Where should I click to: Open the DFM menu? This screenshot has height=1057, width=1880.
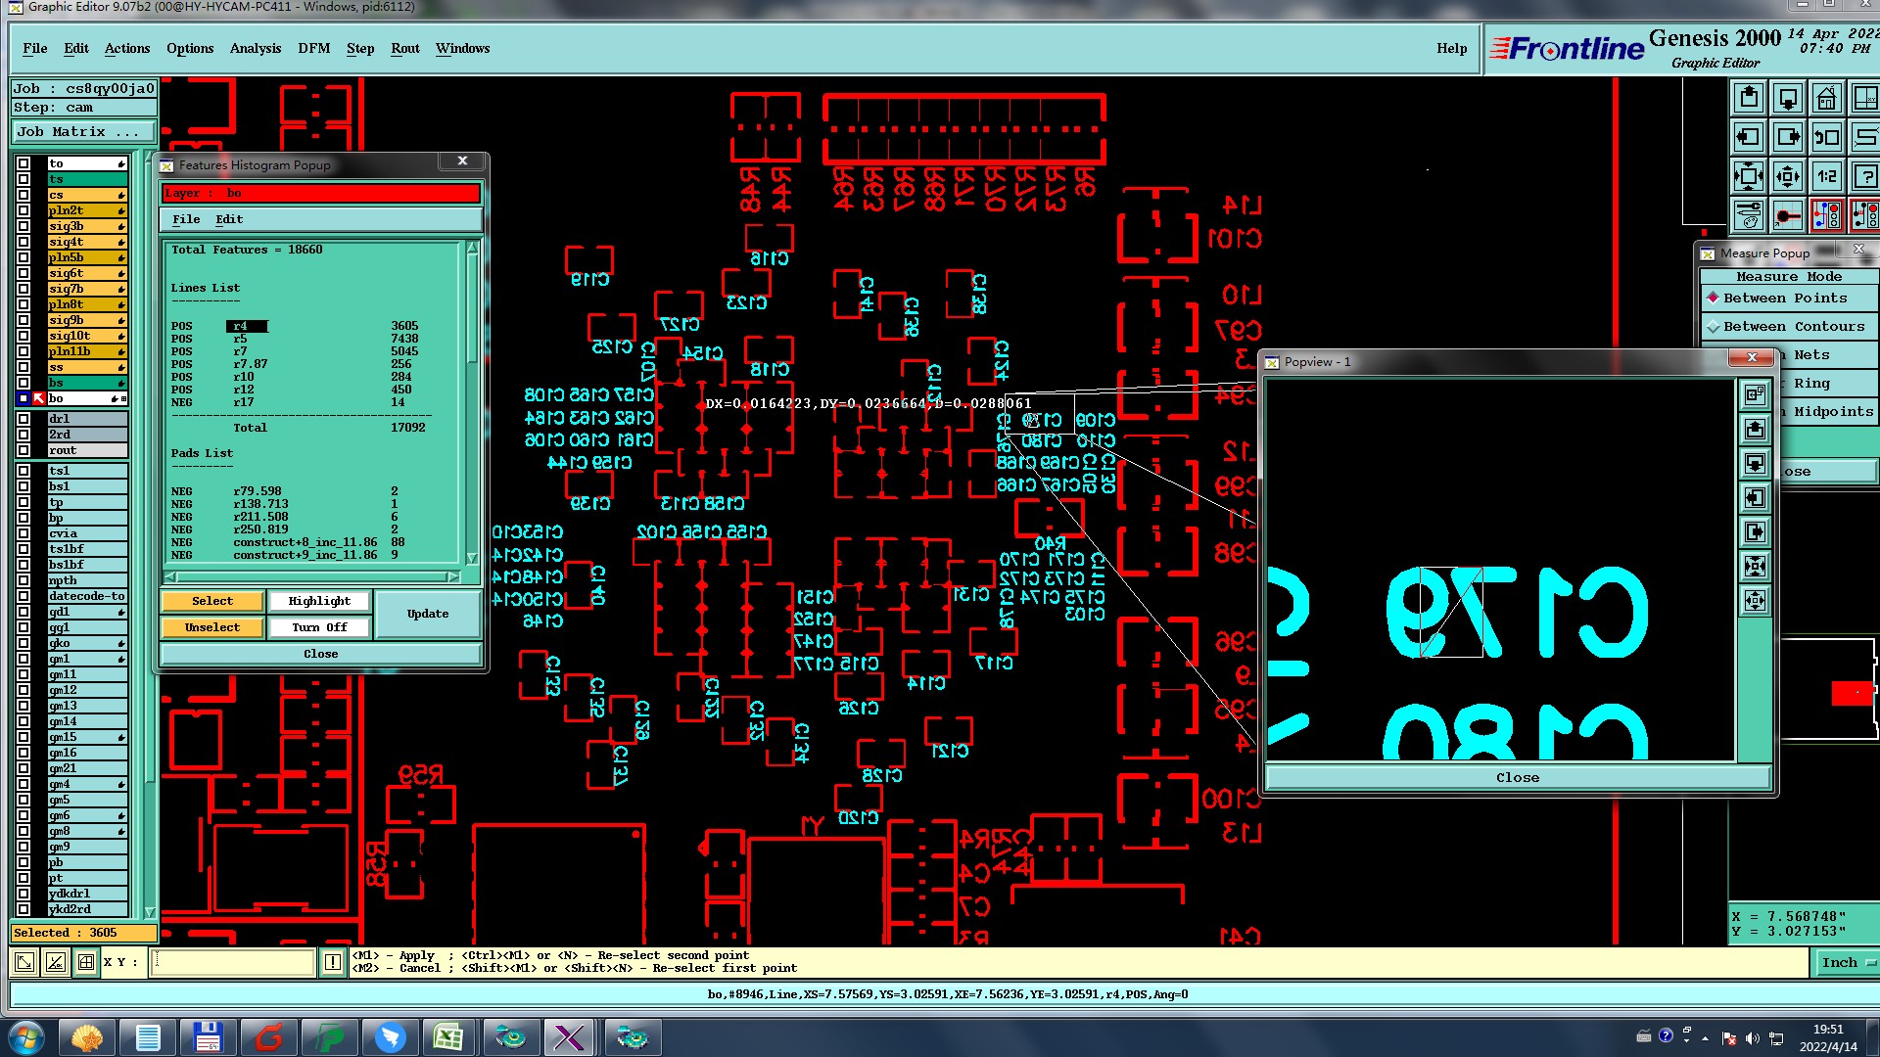pyautogui.click(x=313, y=48)
